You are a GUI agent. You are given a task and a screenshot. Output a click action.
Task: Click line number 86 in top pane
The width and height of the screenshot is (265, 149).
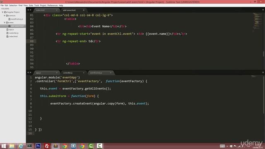(31, 34)
